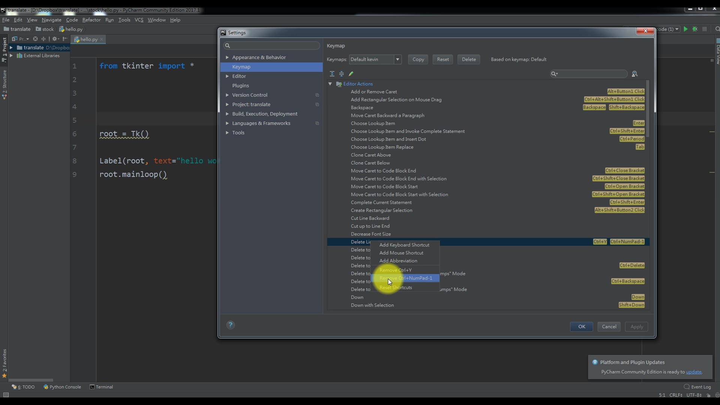Open the Refactor menu in menu bar
The height and width of the screenshot is (405, 720).
91,20
